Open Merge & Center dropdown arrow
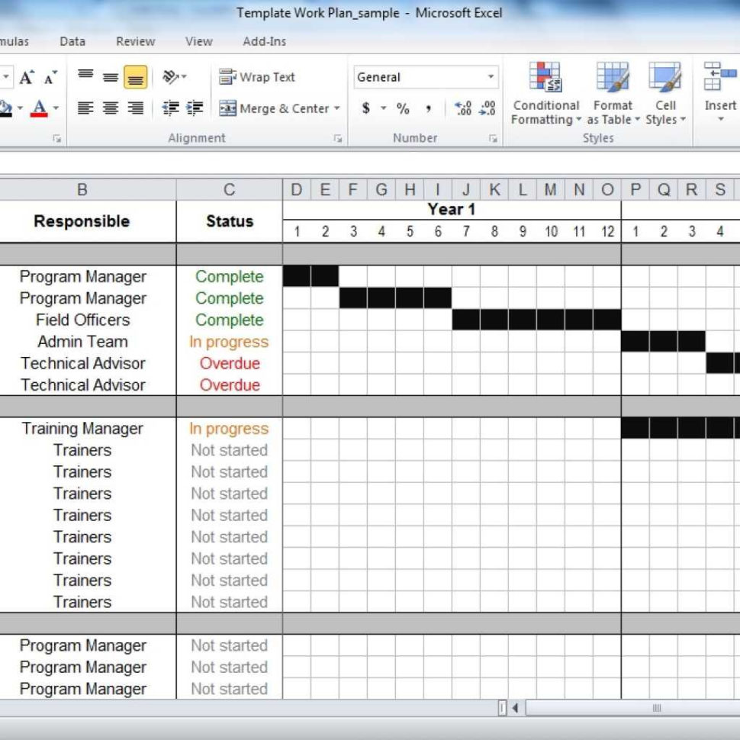The width and height of the screenshot is (740, 740). click(337, 108)
